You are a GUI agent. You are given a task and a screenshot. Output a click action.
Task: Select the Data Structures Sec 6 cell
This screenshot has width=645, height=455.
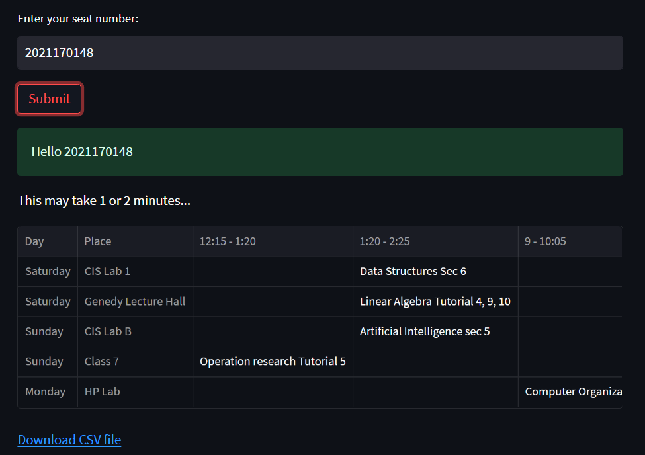pyautogui.click(x=413, y=271)
